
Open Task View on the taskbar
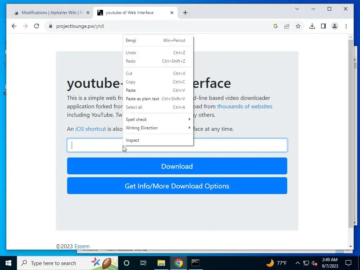click(143, 263)
